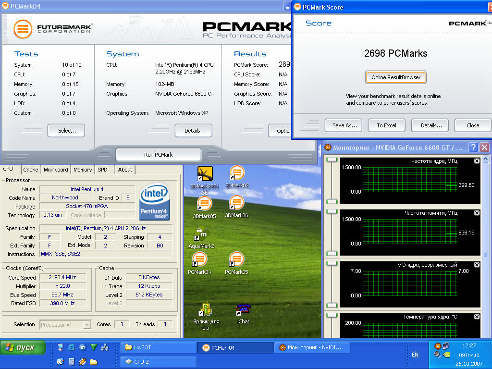492x369 pixels.
Task: Click the EN language indicator
Action: [x=415, y=355]
